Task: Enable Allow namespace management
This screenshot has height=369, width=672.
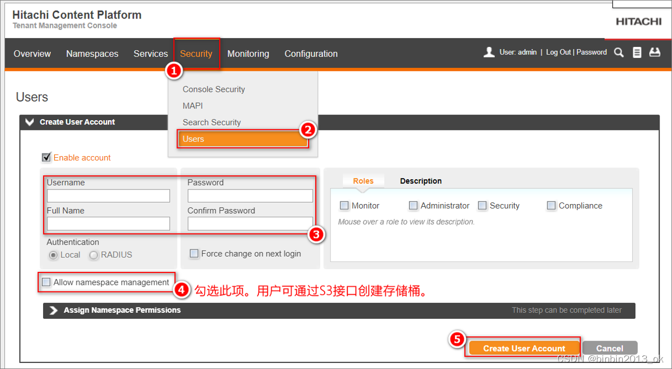Action: pos(45,282)
